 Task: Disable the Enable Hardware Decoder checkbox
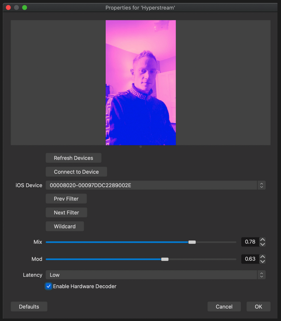49,286
